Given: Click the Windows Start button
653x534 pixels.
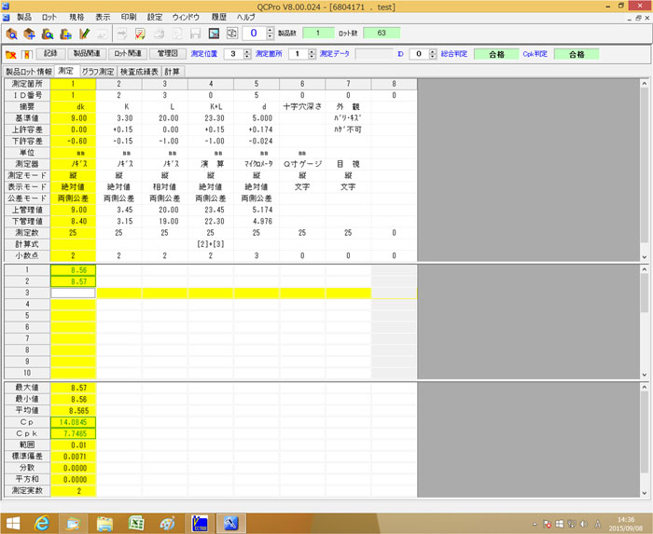Looking at the screenshot, I should [12, 523].
